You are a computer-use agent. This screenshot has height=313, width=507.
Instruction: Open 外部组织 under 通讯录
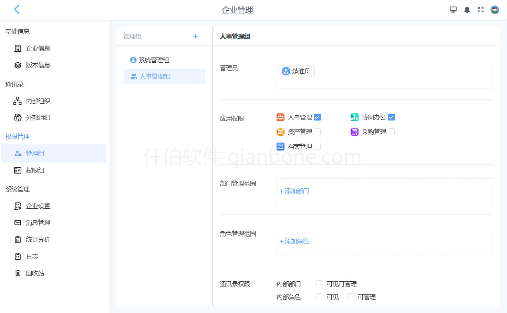[x=38, y=117]
